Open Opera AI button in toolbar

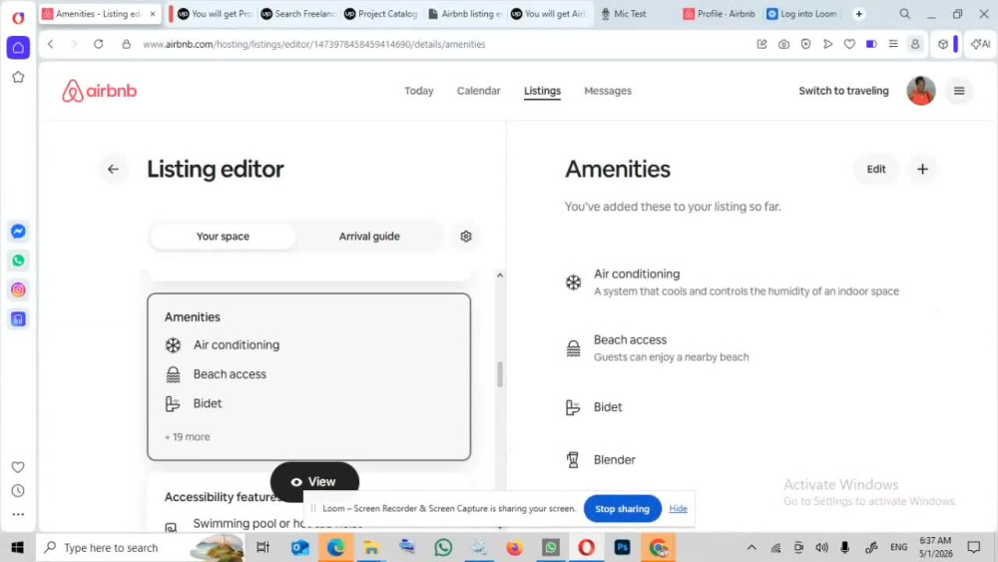[980, 44]
